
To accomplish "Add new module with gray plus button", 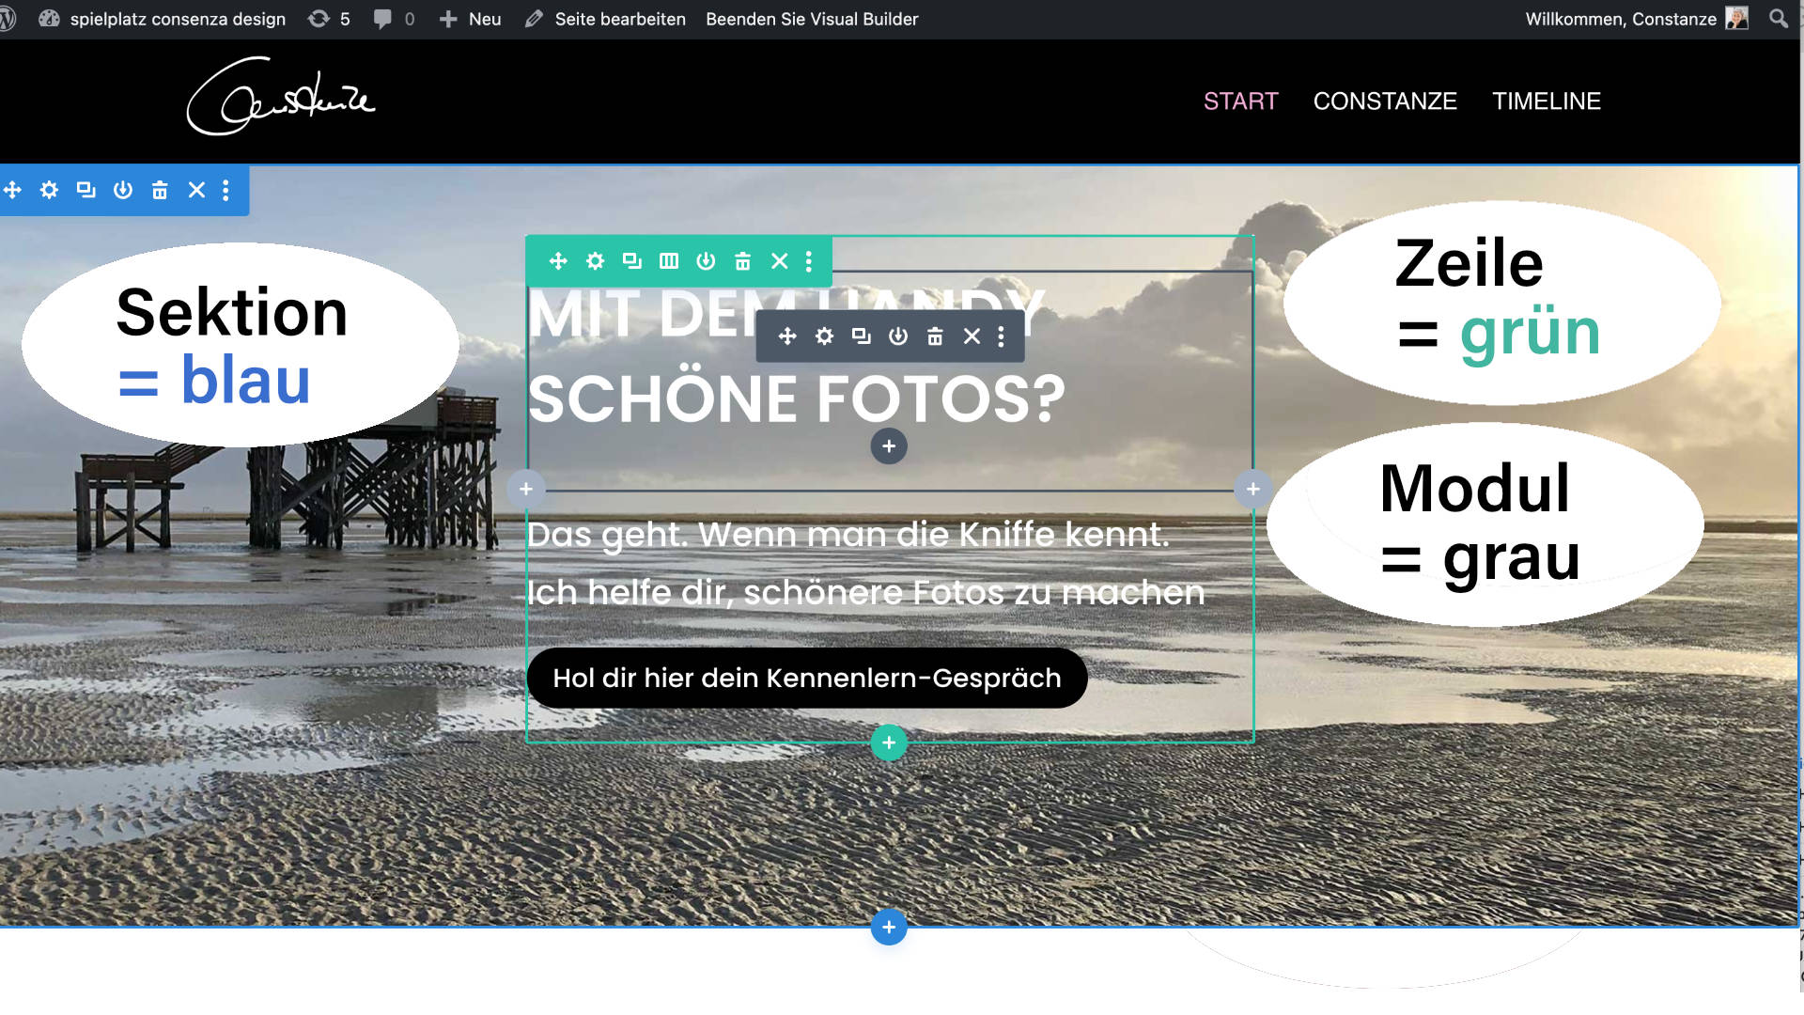I will [x=889, y=446].
